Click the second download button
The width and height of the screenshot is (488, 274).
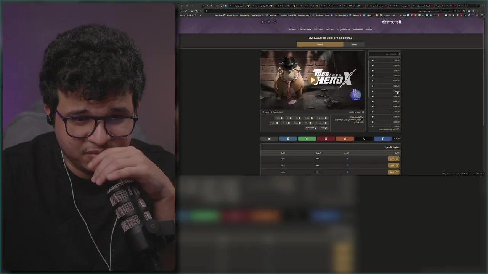coord(394,165)
